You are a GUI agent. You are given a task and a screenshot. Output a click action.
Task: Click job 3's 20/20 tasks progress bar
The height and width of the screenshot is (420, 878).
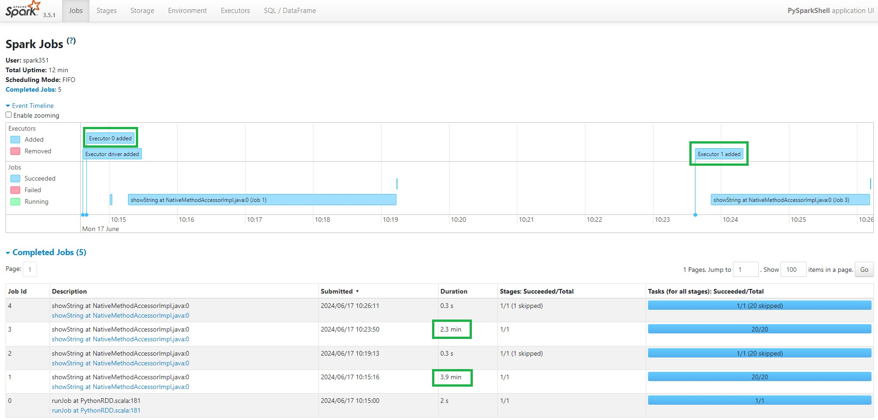tap(759, 329)
